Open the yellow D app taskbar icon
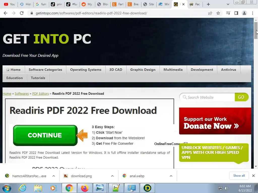The width and height of the screenshot is (258, 193). click(147, 188)
